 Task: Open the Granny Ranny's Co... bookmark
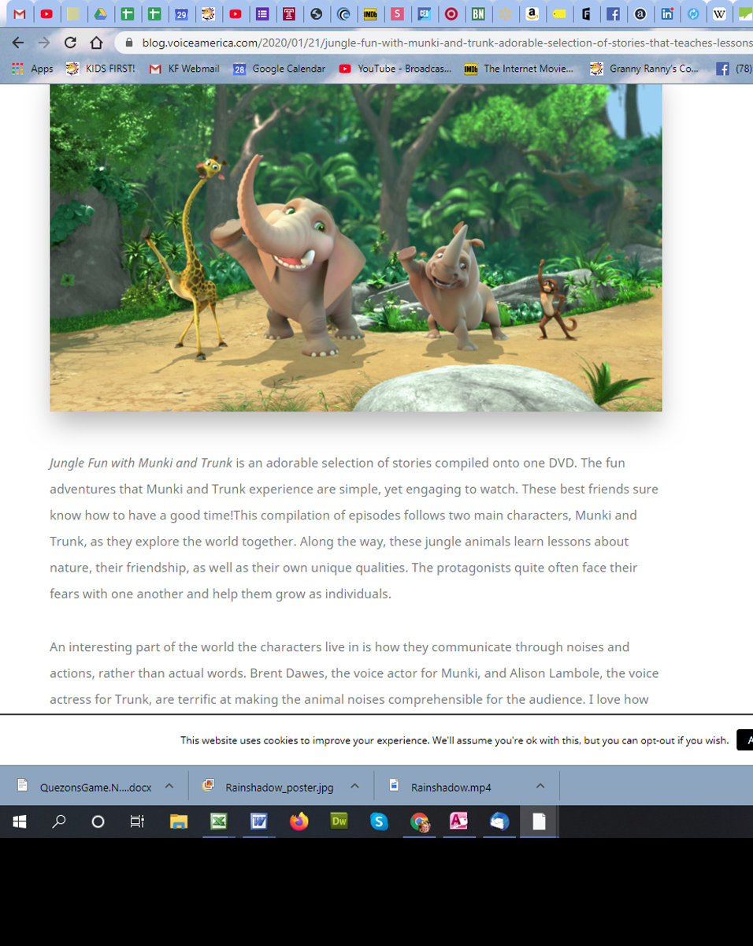coord(644,69)
